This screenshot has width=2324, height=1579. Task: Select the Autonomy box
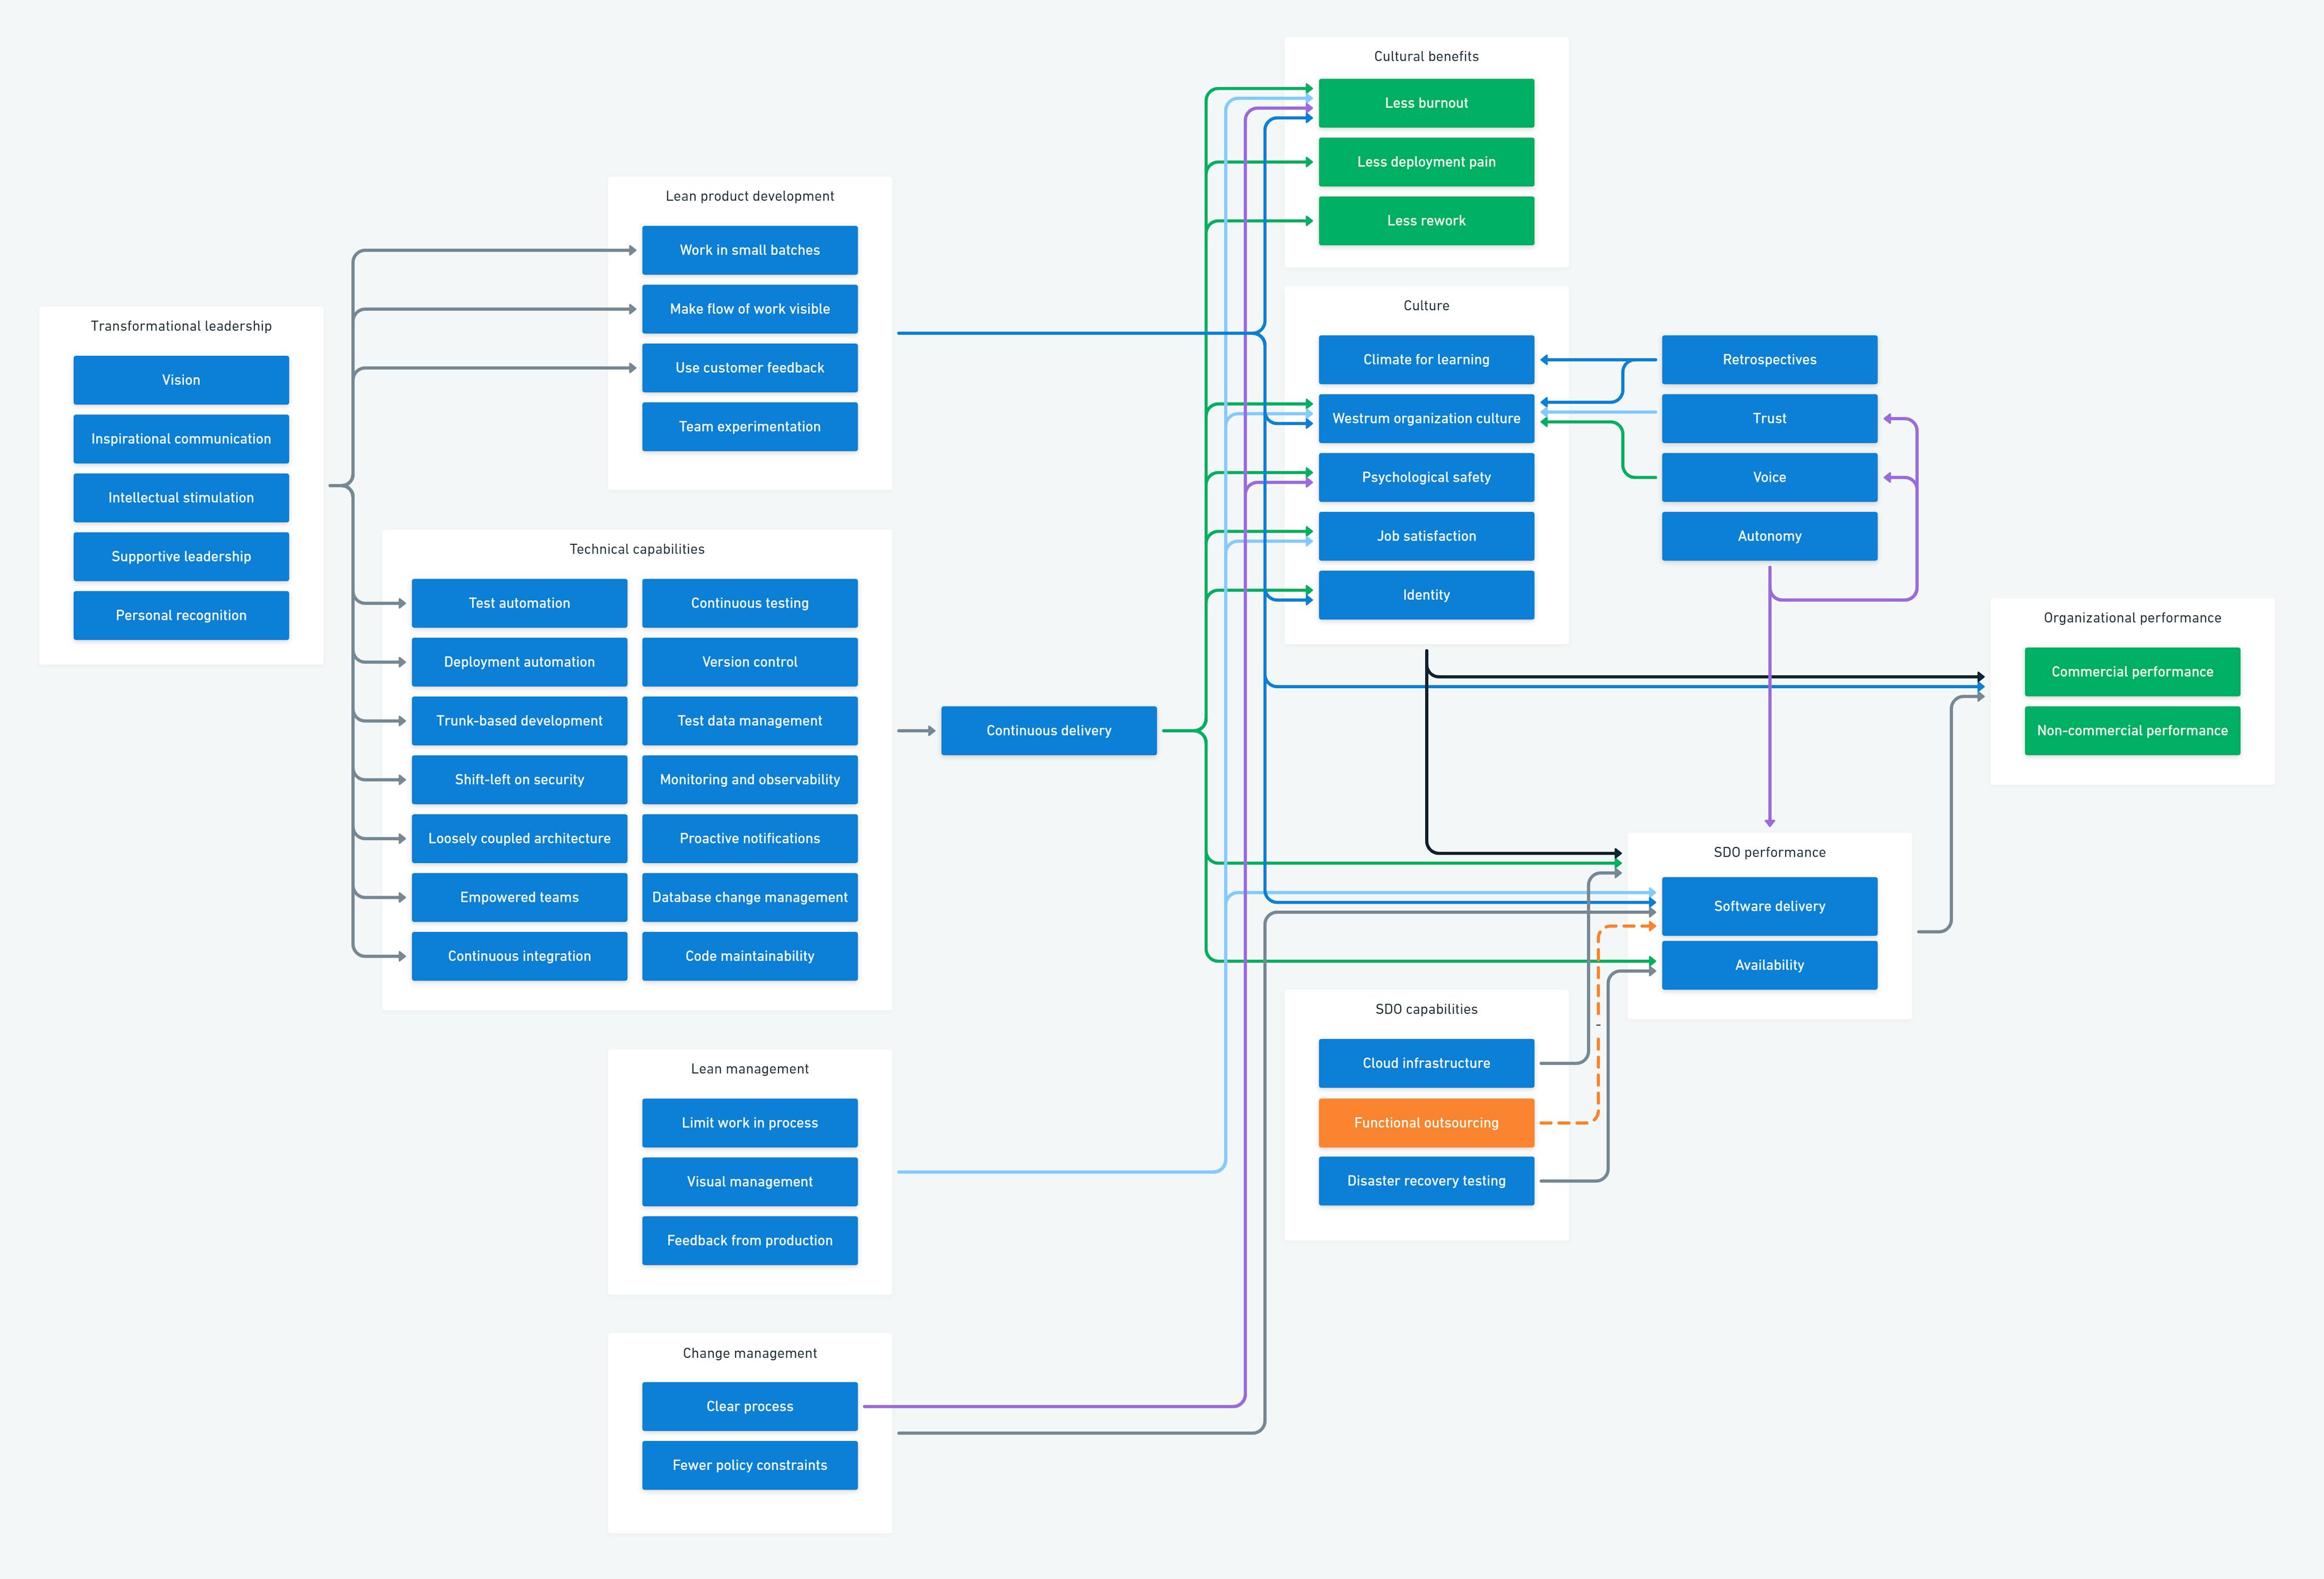(1769, 536)
